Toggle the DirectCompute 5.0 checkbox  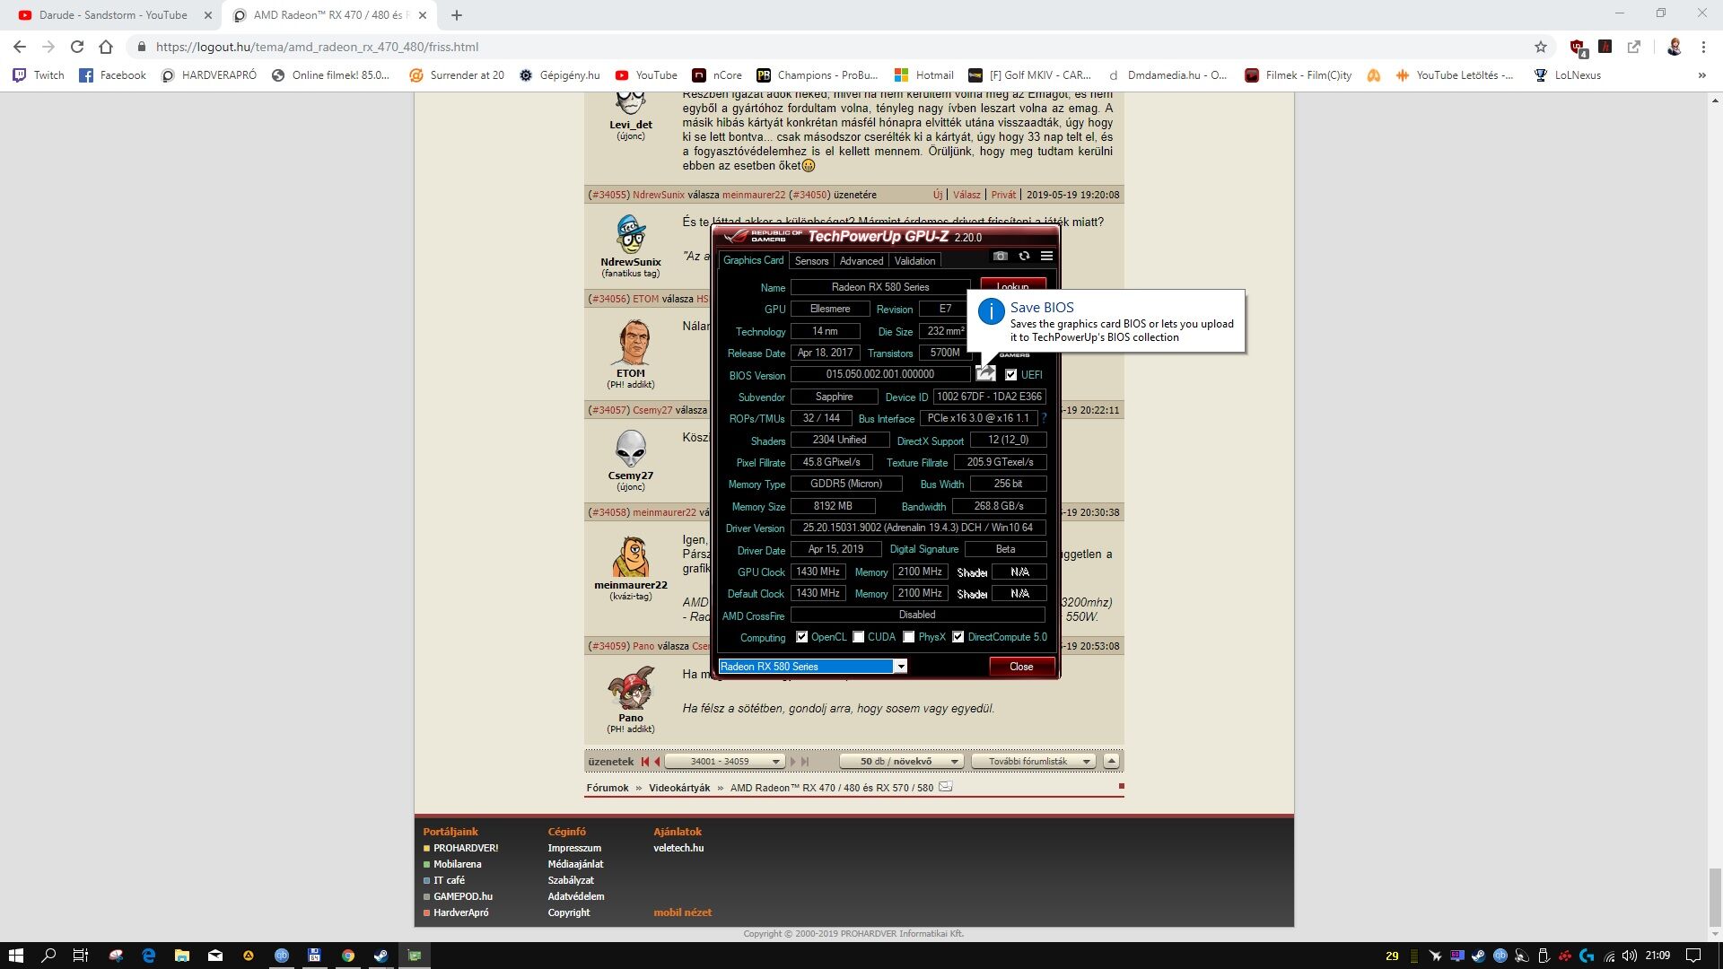click(x=958, y=637)
